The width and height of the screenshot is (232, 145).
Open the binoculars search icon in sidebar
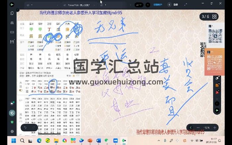(12, 23)
